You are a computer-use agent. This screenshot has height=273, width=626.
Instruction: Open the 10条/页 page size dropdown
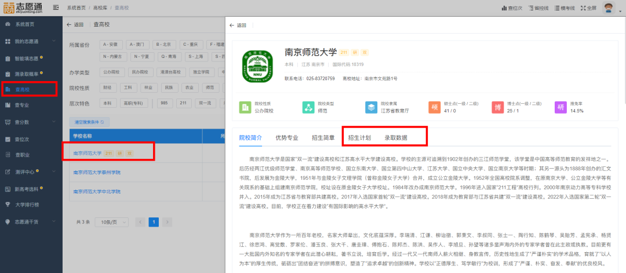tap(113, 222)
